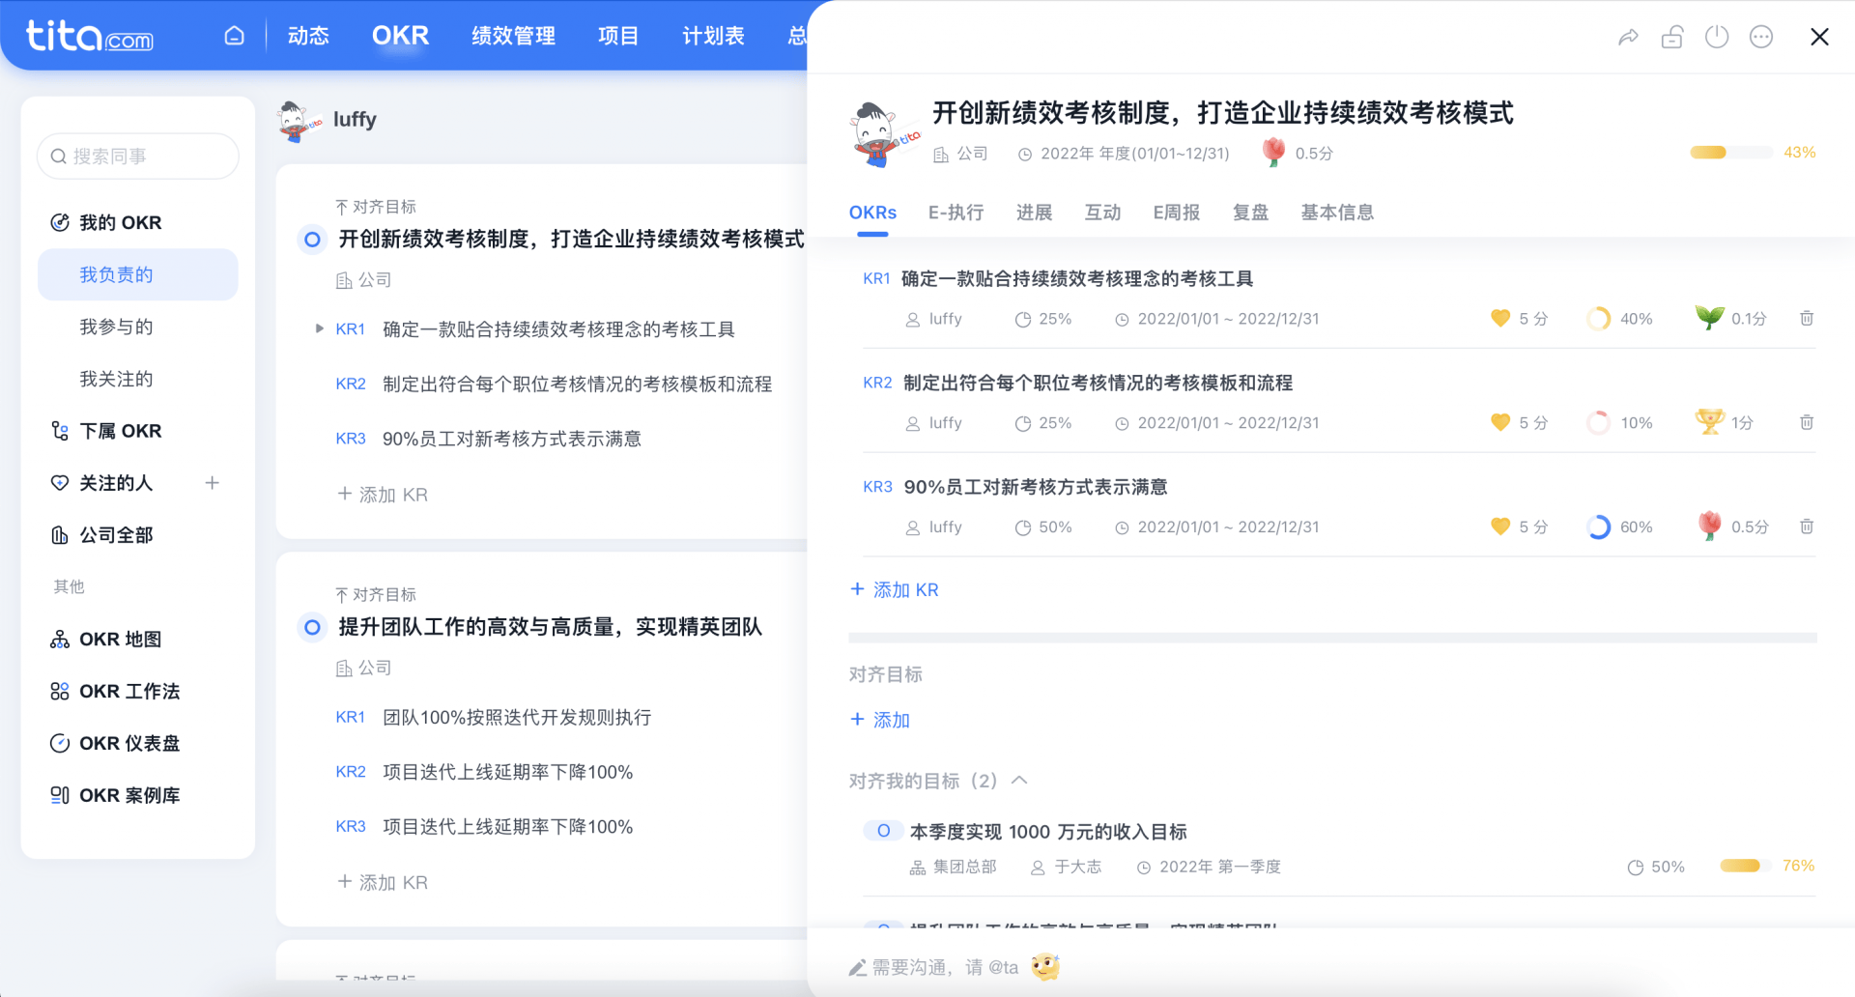The width and height of the screenshot is (1855, 997).
Task: Click the heart weight icon on KR3
Action: (x=1500, y=527)
